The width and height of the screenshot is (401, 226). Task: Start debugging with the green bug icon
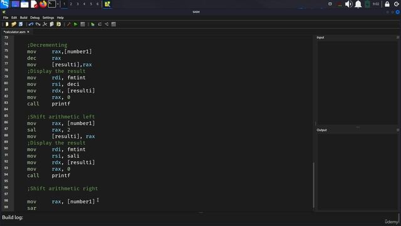click(93, 24)
